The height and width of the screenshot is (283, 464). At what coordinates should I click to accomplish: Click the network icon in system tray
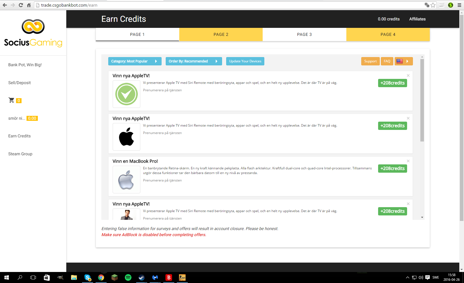tap(414, 277)
